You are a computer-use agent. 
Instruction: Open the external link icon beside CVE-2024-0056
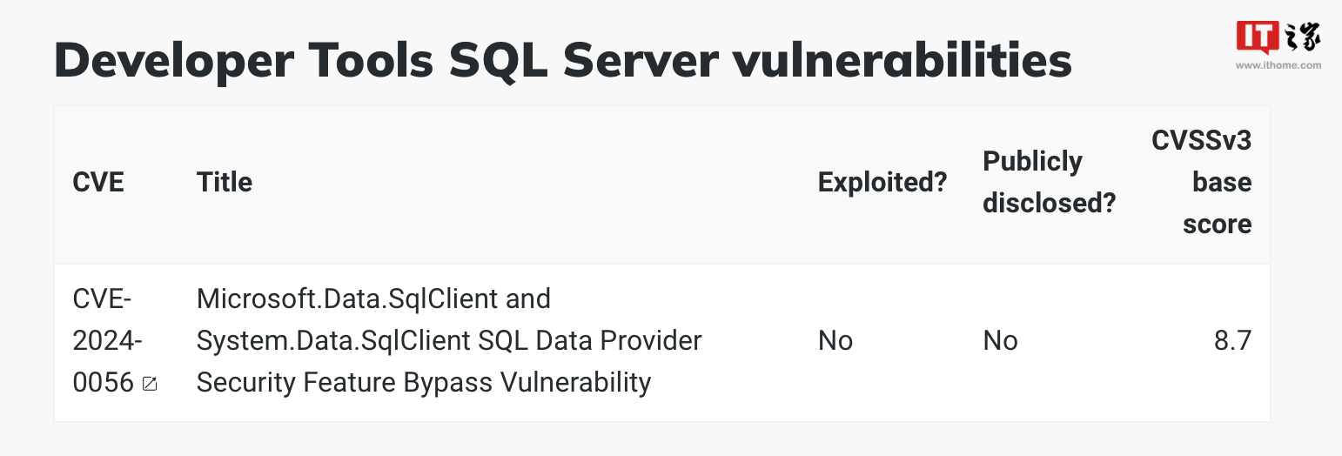(150, 384)
